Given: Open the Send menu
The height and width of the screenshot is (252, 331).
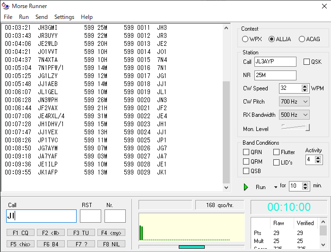Looking at the screenshot, I should [41, 17].
